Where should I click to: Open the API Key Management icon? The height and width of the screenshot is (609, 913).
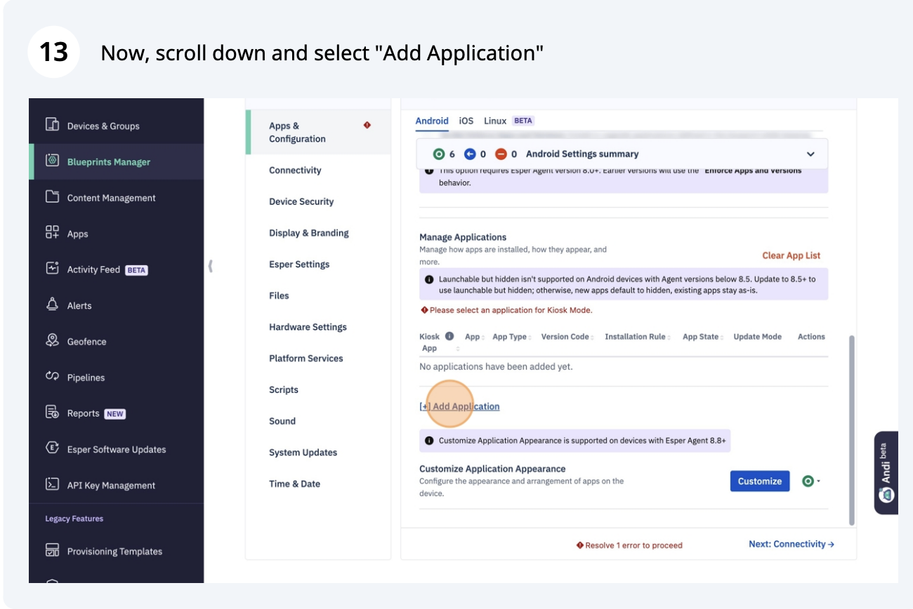point(52,484)
